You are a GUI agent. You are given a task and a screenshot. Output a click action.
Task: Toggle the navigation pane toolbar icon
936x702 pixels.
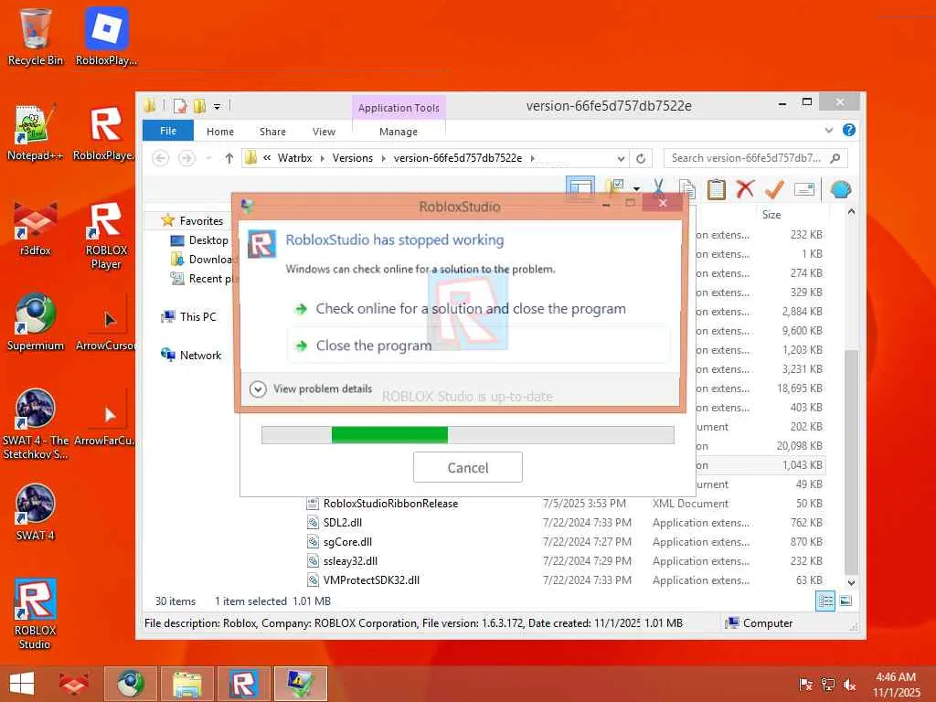pos(580,188)
